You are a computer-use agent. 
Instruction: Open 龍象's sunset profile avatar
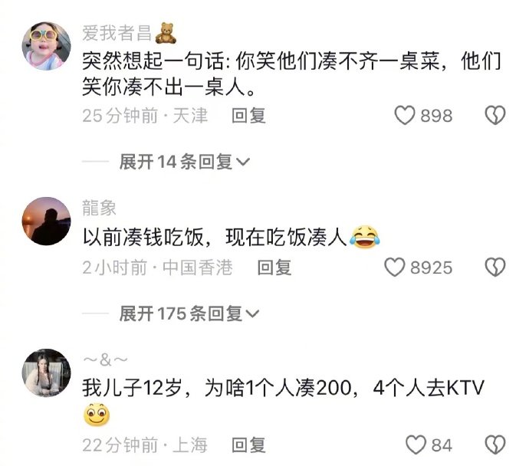pyautogui.click(x=47, y=222)
